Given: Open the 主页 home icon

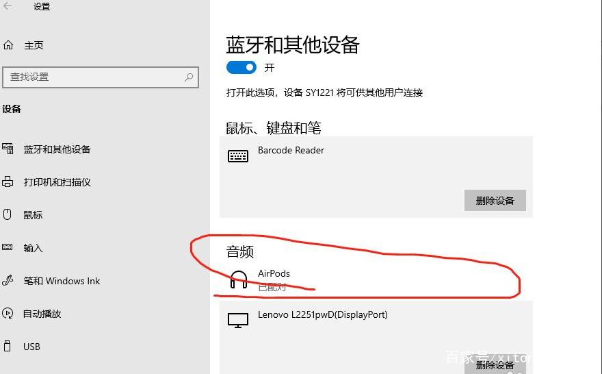Looking at the screenshot, I should (x=8, y=45).
